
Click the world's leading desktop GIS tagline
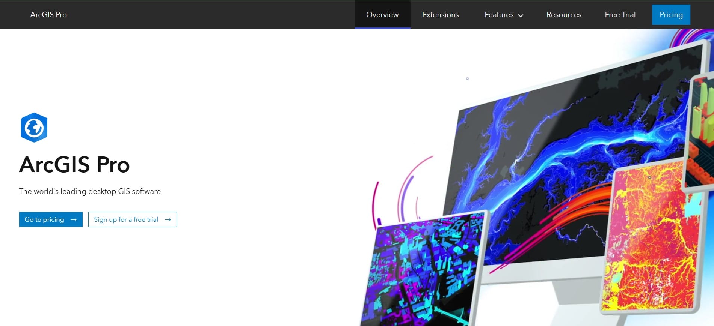click(90, 191)
